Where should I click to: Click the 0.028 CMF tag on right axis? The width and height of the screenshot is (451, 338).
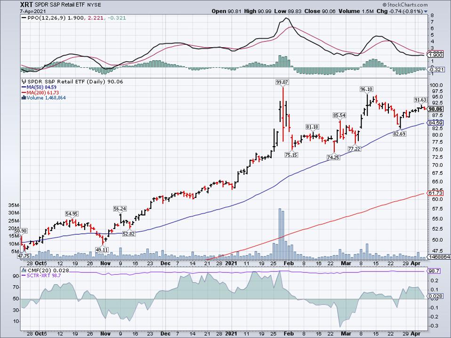(x=435, y=296)
